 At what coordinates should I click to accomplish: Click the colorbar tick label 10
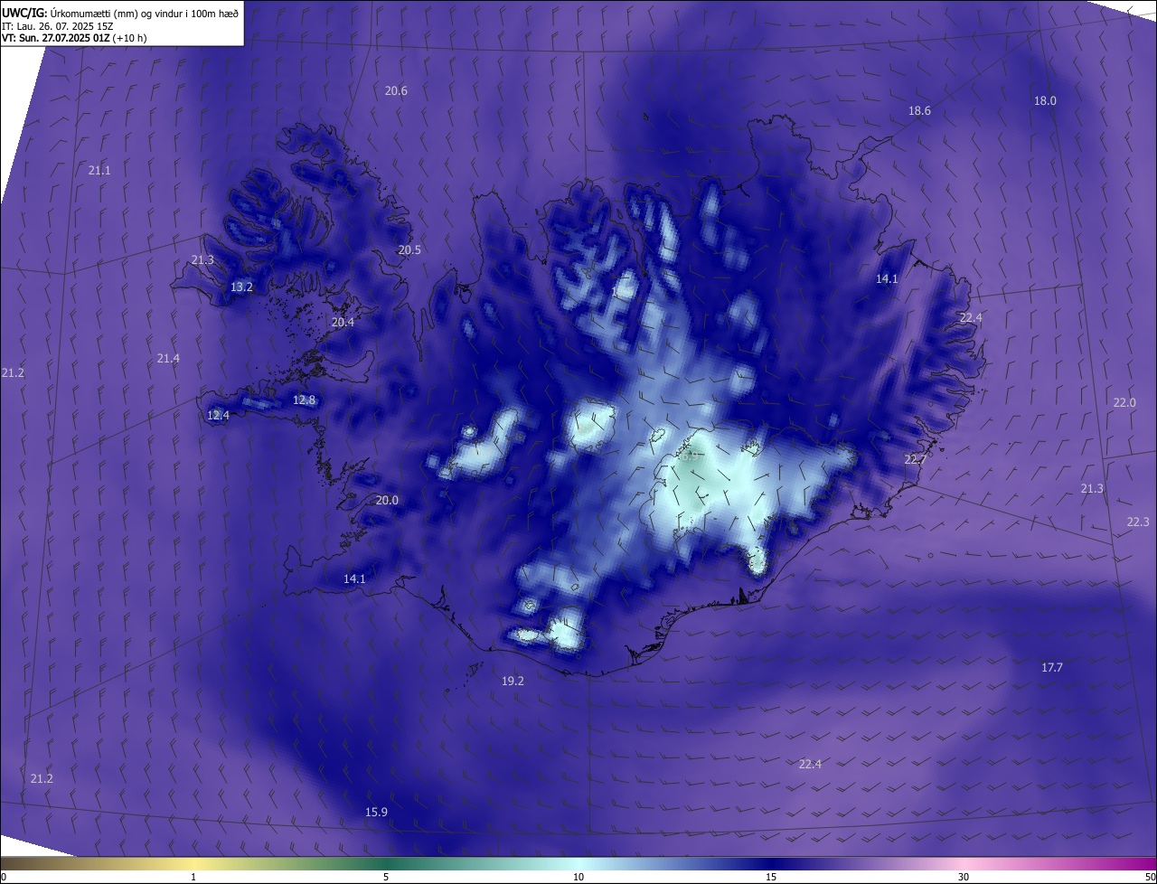pyautogui.click(x=578, y=877)
